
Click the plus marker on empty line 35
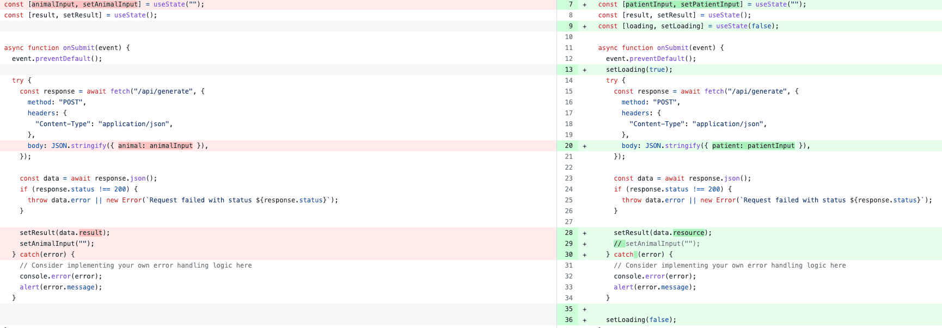(x=585, y=309)
